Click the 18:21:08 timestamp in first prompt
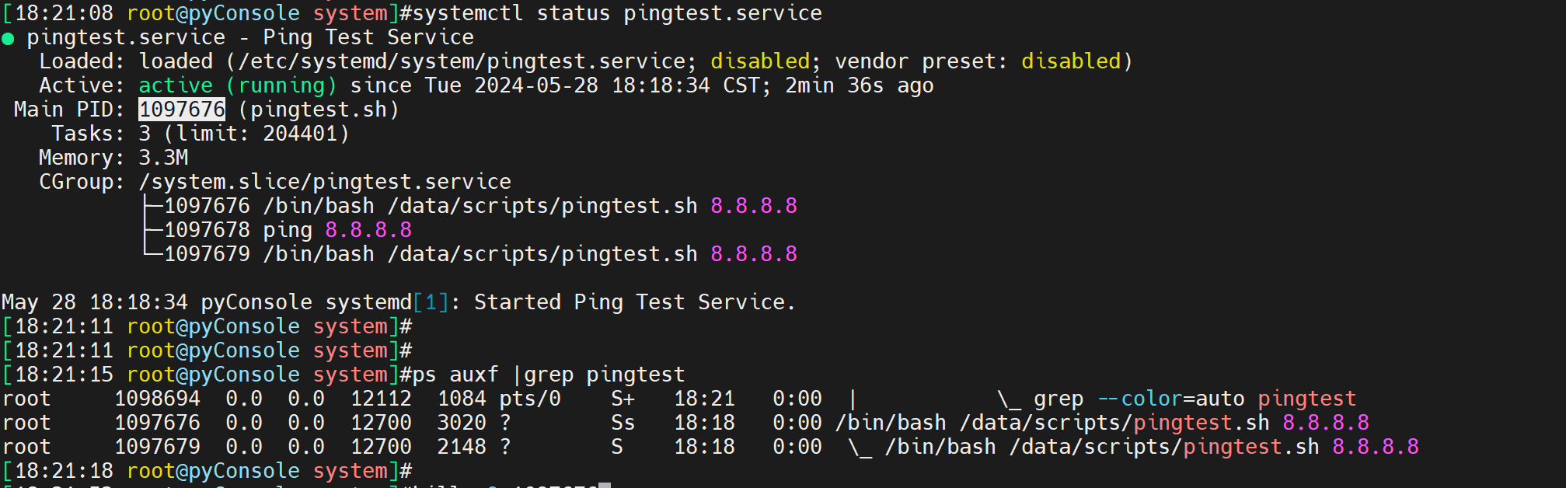The height and width of the screenshot is (488, 1566). click(x=64, y=13)
